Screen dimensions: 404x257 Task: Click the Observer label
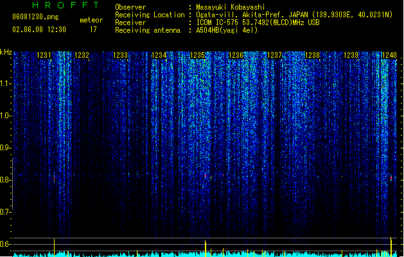coord(130,7)
